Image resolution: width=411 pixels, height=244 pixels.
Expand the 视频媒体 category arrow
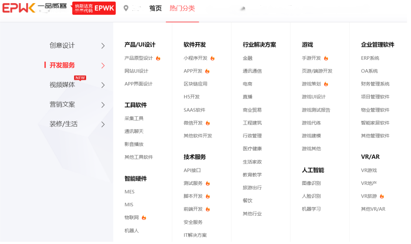(103, 85)
